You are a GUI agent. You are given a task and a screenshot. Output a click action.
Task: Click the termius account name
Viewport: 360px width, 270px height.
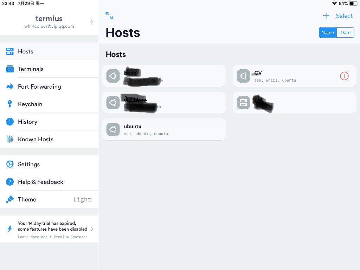(49, 18)
